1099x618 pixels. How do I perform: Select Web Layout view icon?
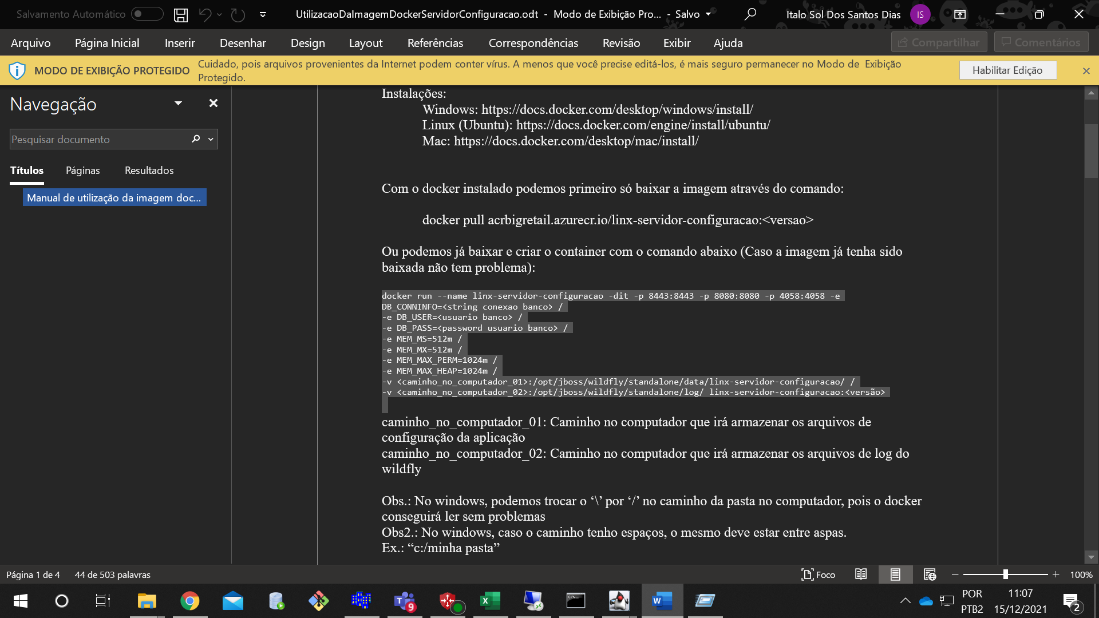(x=930, y=575)
